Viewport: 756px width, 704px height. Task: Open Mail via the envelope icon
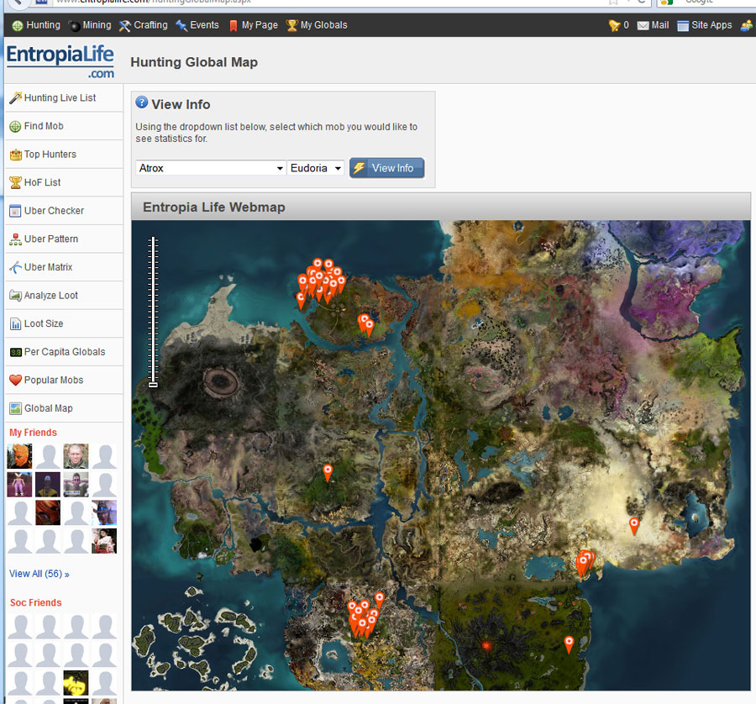(653, 25)
